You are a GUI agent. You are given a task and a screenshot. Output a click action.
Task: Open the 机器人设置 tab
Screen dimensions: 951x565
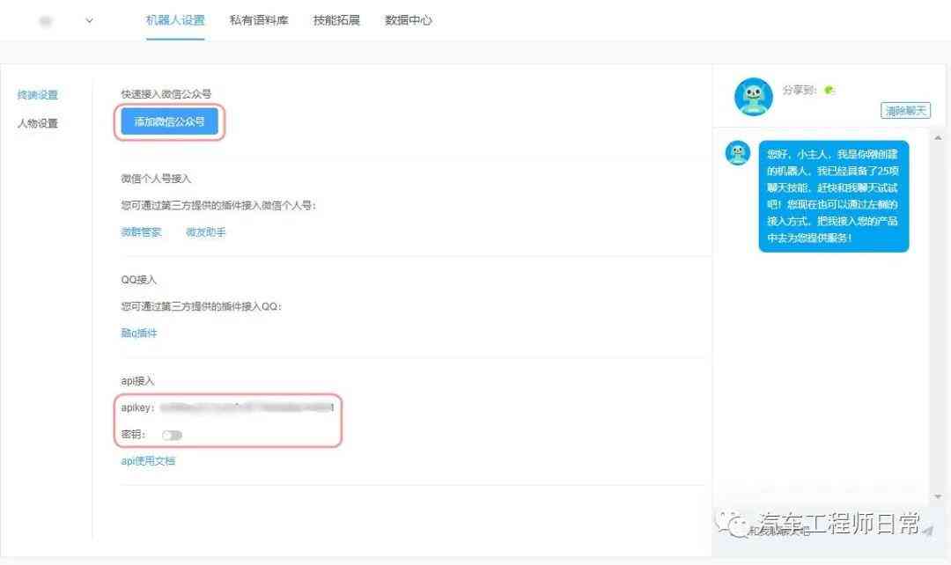(175, 20)
